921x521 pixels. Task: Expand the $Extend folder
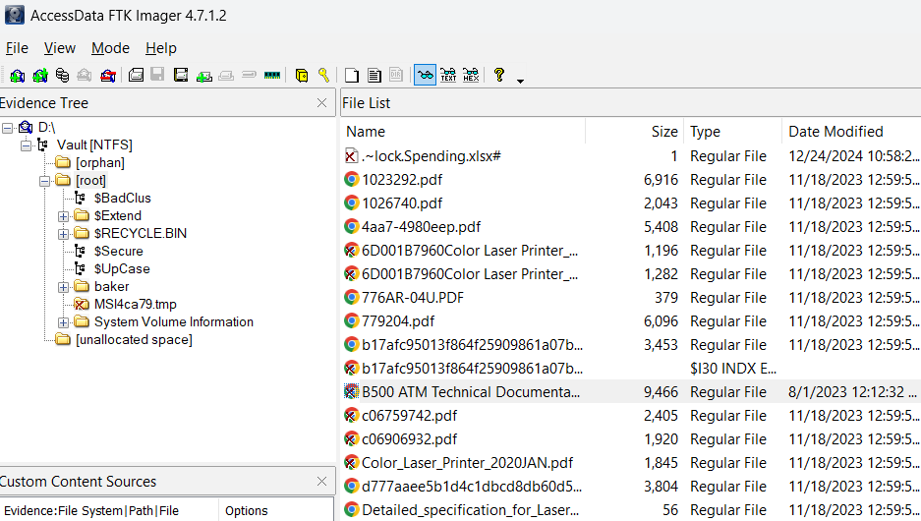click(64, 216)
